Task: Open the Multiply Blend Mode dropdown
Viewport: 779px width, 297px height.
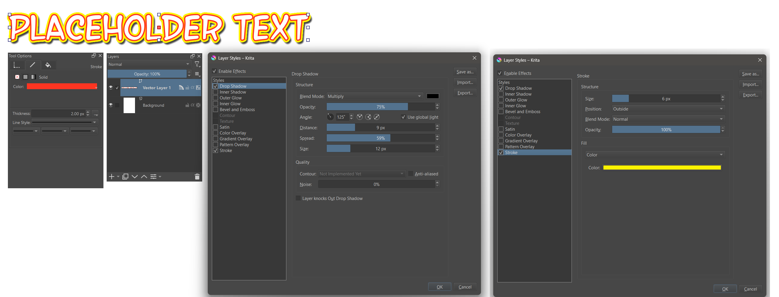Action: (375, 96)
